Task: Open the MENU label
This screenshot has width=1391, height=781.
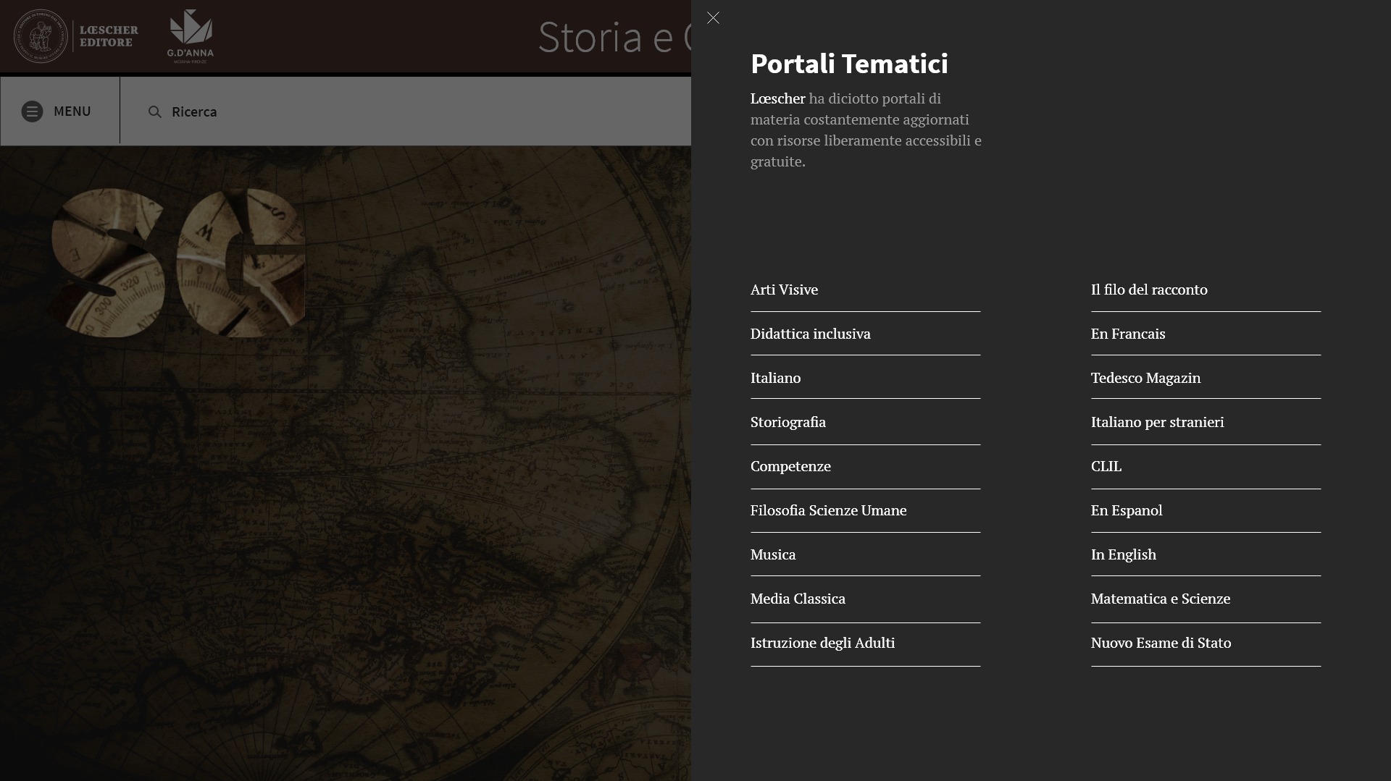Action: 72,111
